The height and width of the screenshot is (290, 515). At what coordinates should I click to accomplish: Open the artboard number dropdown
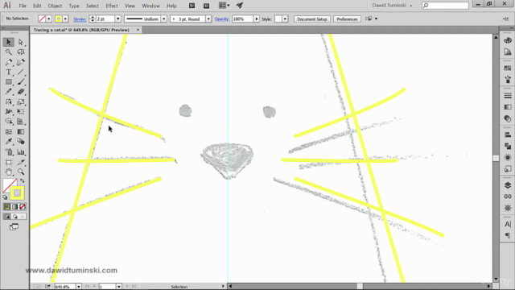(118, 287)
